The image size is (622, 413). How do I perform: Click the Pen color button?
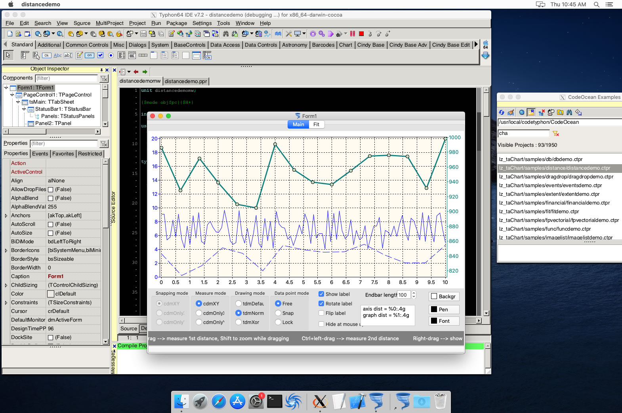[444, 309]
